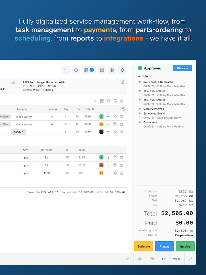Click the Check in button

pyautogui.click(x=183, y=68)
